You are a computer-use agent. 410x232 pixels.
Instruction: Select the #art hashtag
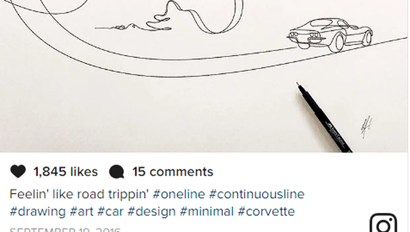click(x=82, y=211)
